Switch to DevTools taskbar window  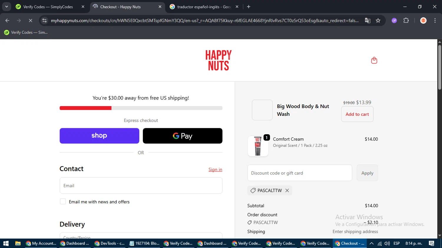coord(109,243)
